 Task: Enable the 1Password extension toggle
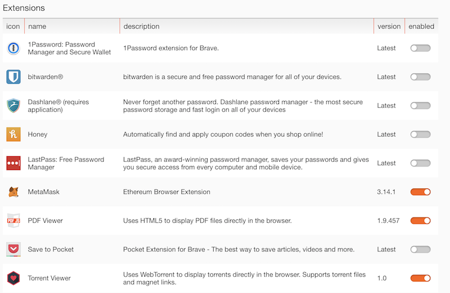pyautogui.click(x=420, y=48)
